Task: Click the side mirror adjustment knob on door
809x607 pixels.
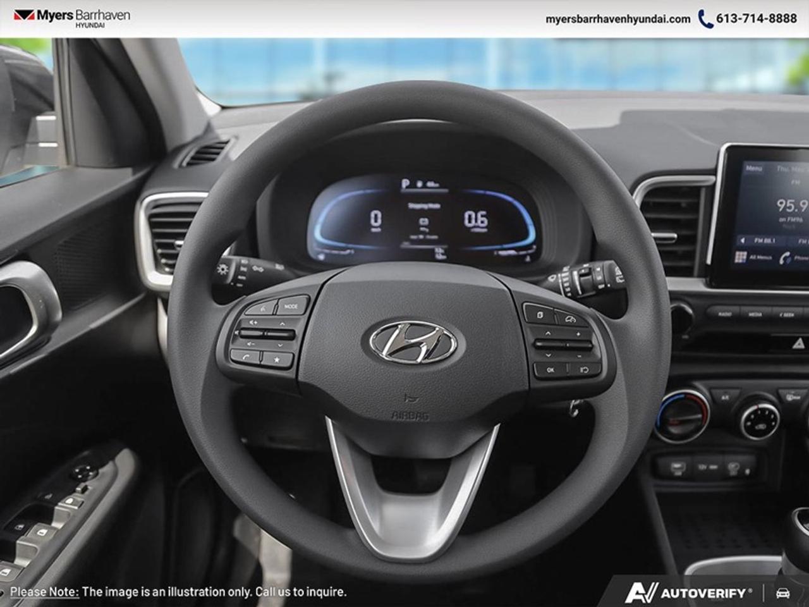Action: (x=83, y=473)
